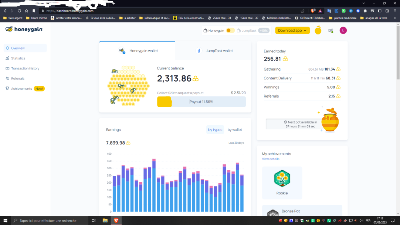
Task: Click the honeycomb illustration with bees
Action: pos(128,86)
